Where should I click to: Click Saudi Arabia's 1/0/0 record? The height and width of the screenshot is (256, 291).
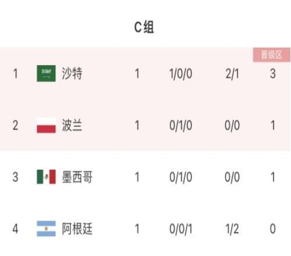pos(180,74)
